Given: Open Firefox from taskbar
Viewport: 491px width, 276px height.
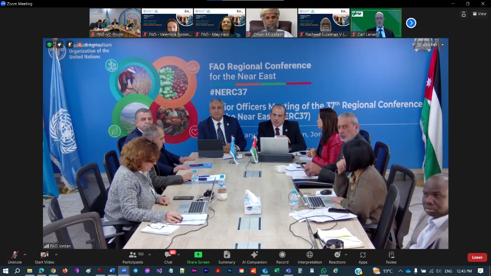Looking at the screenshot, I should (x=65, y=271).
